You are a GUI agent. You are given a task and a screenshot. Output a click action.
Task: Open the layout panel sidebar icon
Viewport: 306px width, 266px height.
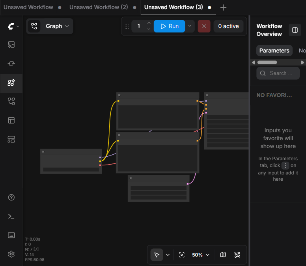tap(11, 120)
